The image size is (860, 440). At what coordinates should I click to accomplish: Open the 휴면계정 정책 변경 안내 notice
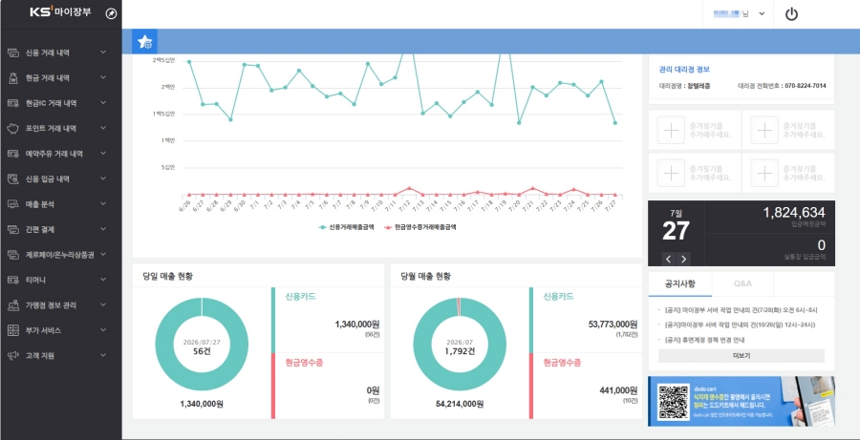[x=704, y=340]
